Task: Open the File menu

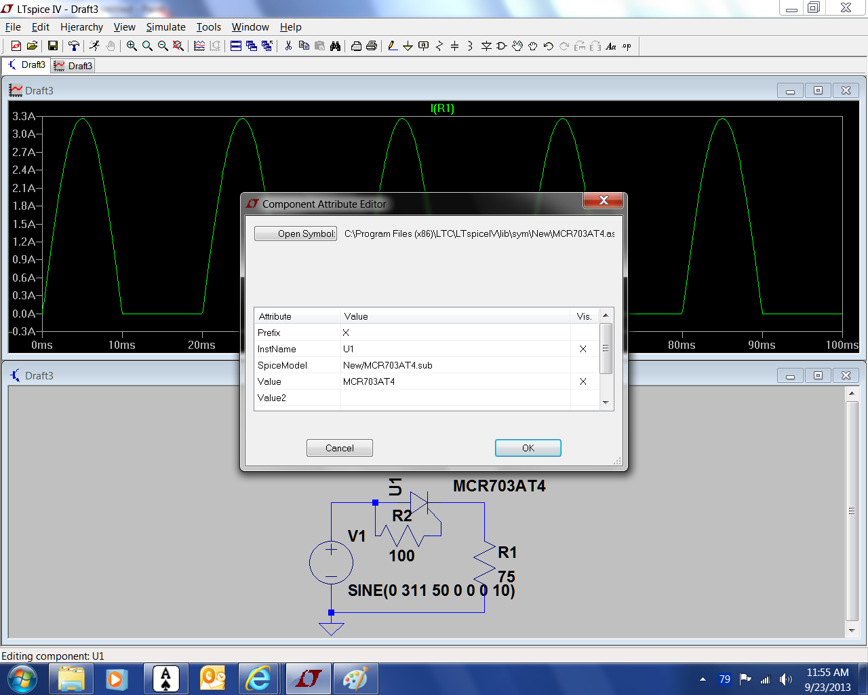Action: 13,27
